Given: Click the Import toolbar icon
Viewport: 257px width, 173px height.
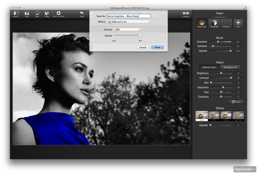Looking at the screenshot, I should pyautogui.click(x=16, y=14).
